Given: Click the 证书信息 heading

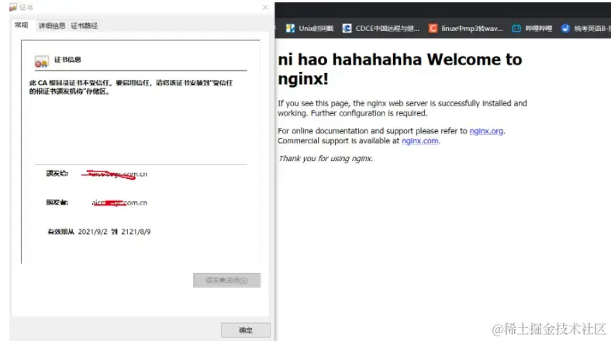Looking at the screenshot, I should coord(67,60).
